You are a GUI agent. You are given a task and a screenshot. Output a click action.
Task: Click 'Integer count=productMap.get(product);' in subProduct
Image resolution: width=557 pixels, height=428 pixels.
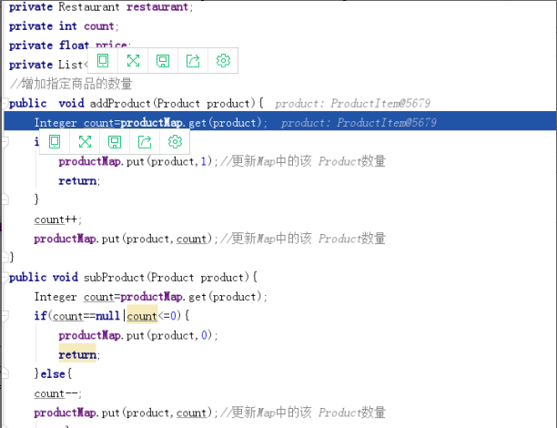(x=150, y=297)
